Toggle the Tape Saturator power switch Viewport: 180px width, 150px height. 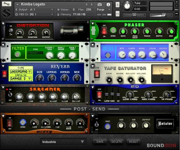pyautogui.click(x=97, y=74)
